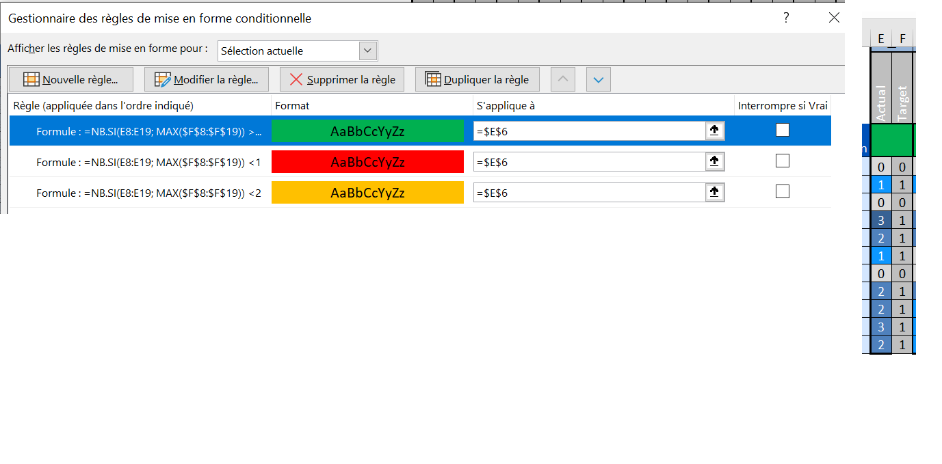Click the Target header cell in the spreadsheet
The width and height of the screenshot is (942, 464).
click(x=902, y=87)
